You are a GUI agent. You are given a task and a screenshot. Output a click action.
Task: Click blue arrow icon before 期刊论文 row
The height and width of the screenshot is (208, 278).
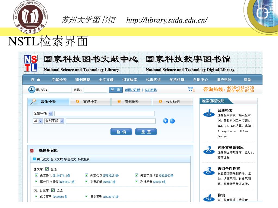pyautogui.click(x=34, y=159)
